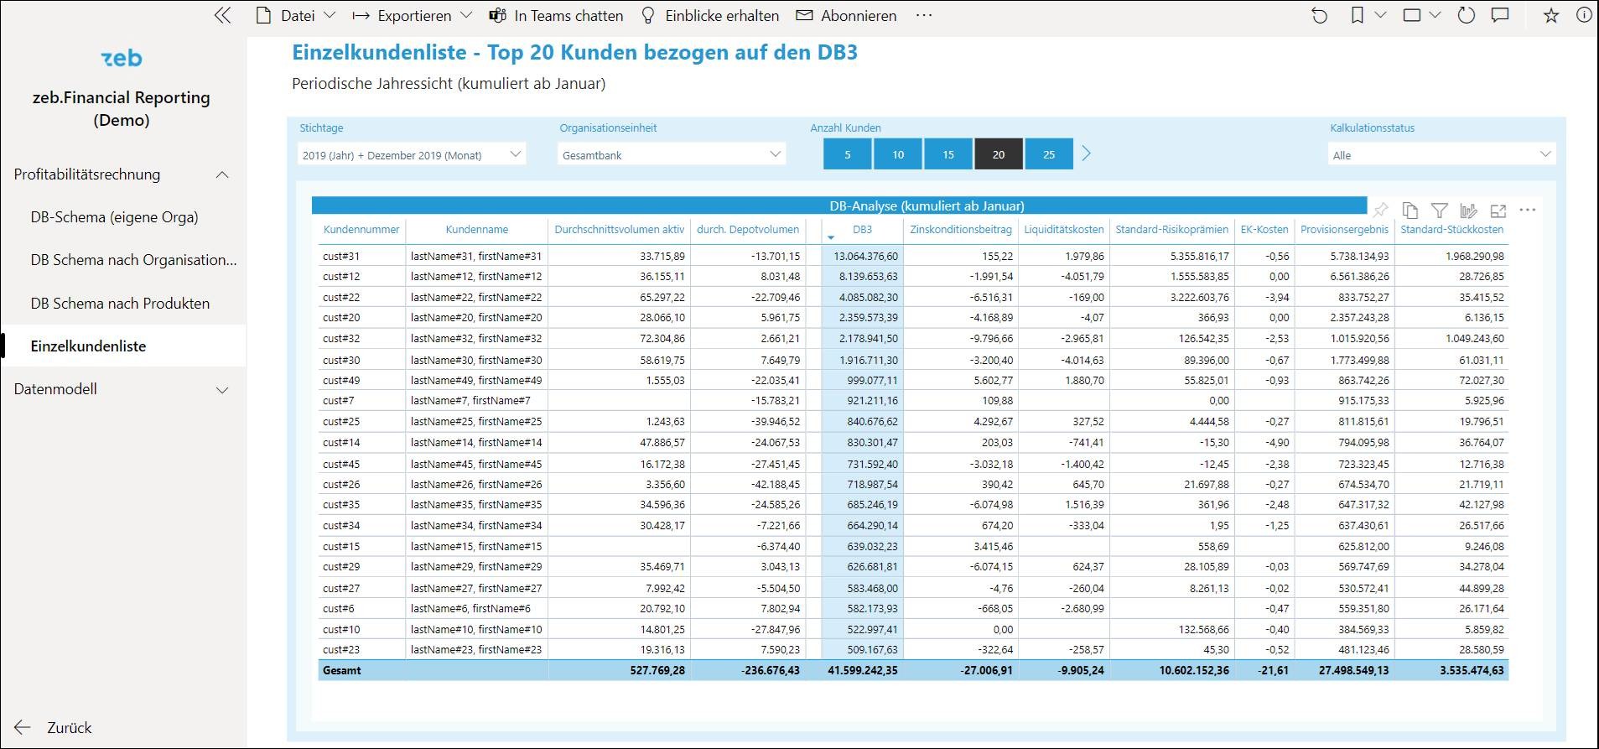Select 25 in Anzahl Kunden slicer

1048,154
